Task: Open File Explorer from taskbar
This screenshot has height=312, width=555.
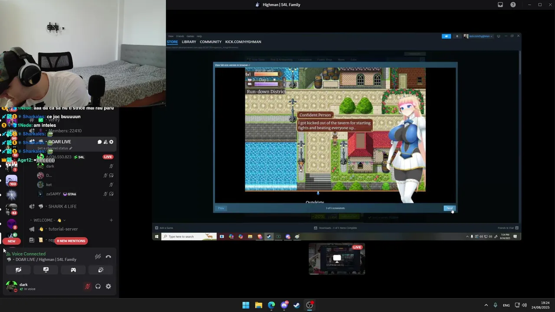Action: 258,305
